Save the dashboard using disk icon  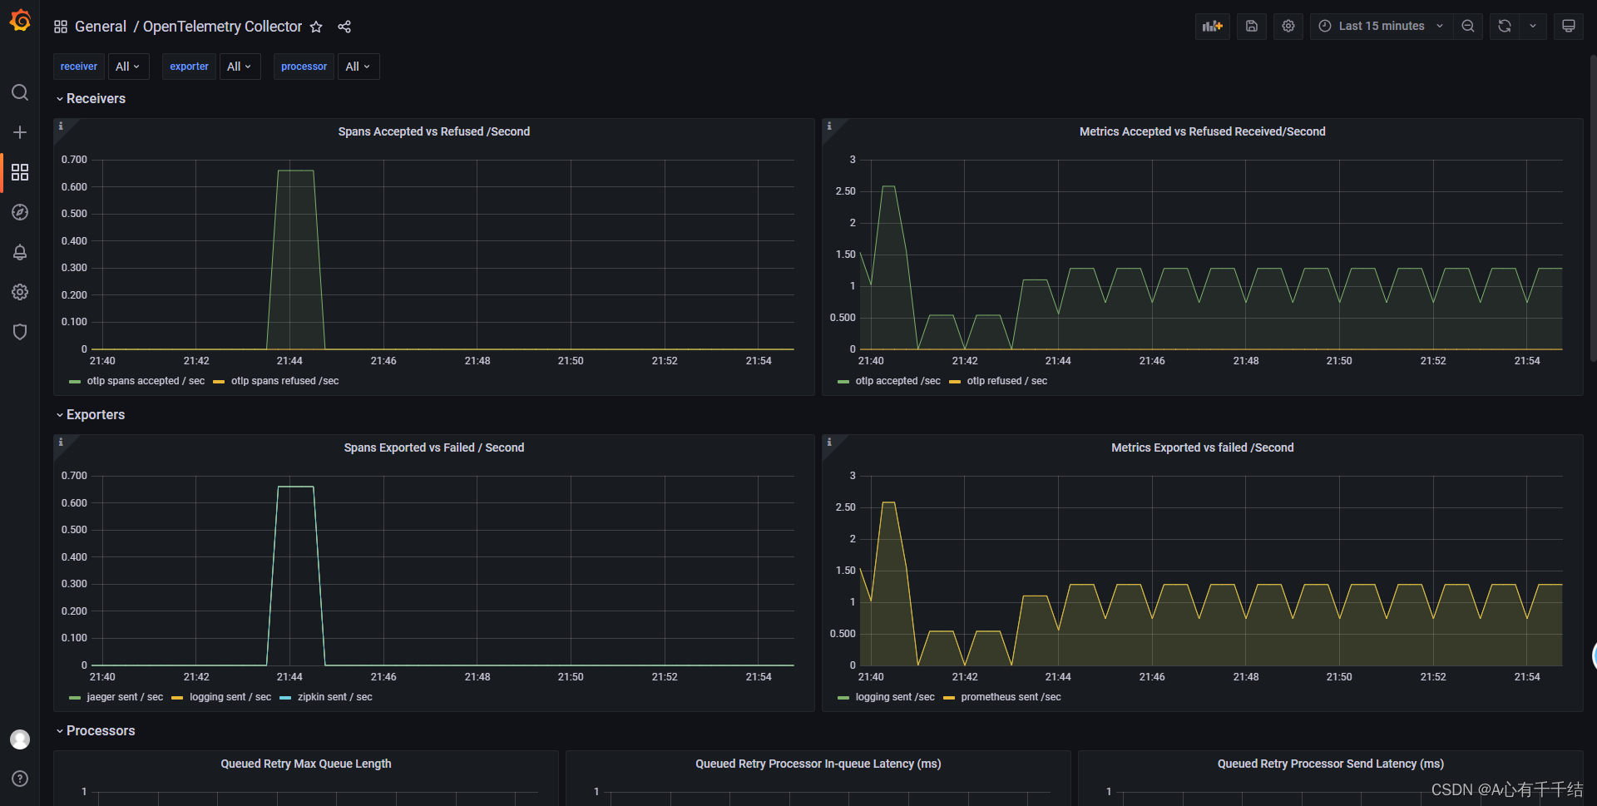click(1251, 27)
